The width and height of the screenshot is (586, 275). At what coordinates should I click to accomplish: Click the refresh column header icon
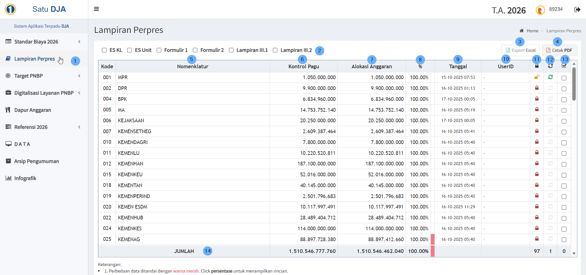[x=550, y=66]
